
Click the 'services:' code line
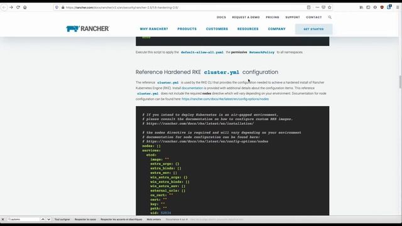(151, 151)
